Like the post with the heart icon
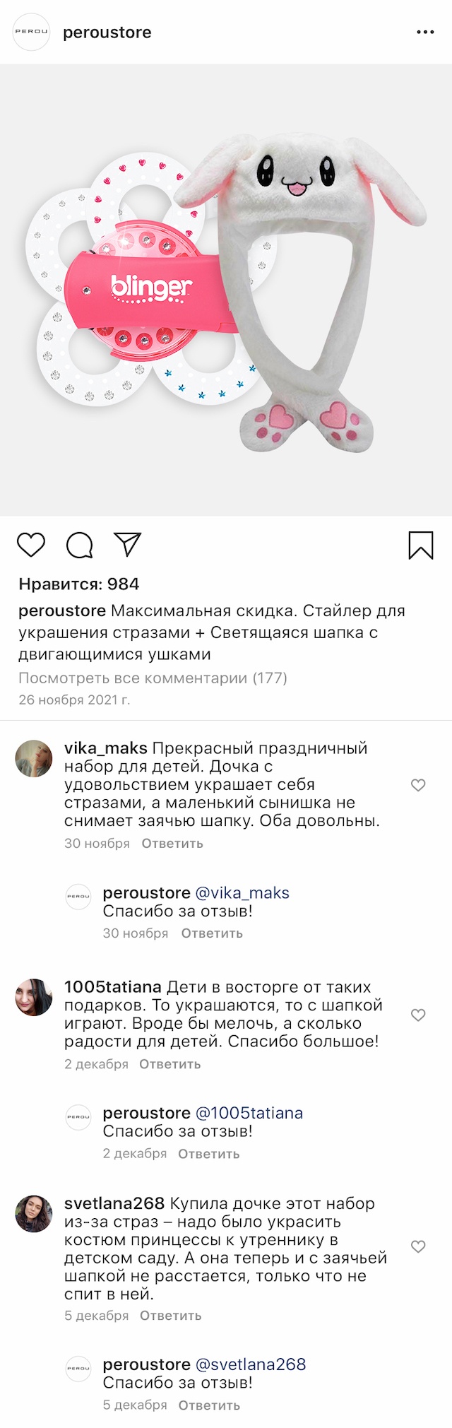Screen dimensions: 452x1428 31,545
